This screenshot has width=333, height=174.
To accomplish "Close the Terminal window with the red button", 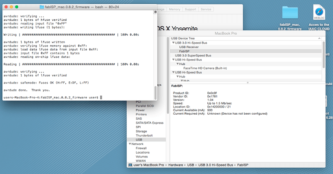I will 6,7.
